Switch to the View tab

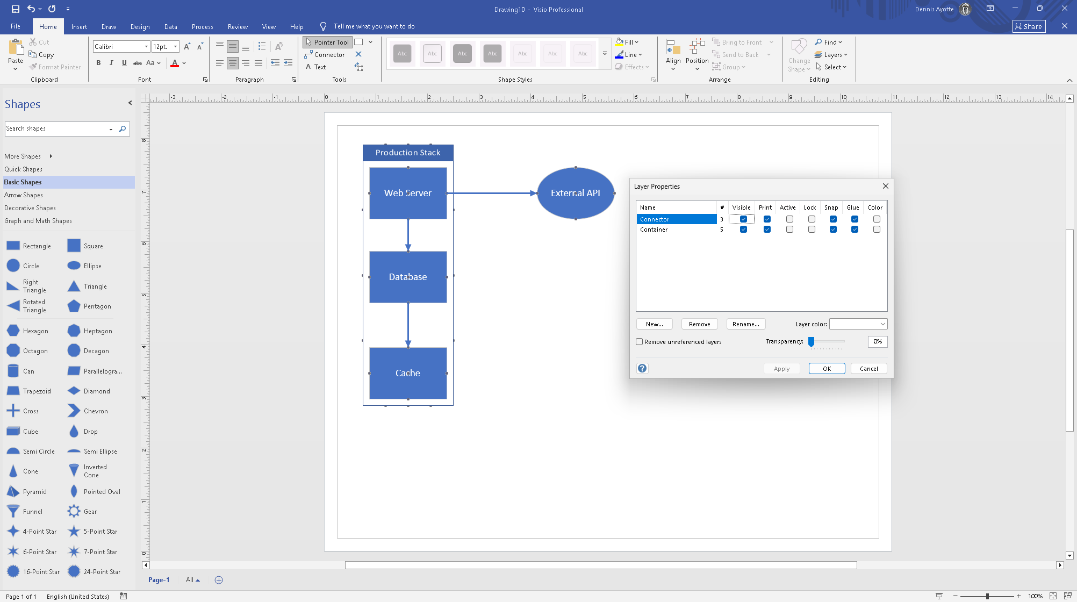(x=269, y=26)
